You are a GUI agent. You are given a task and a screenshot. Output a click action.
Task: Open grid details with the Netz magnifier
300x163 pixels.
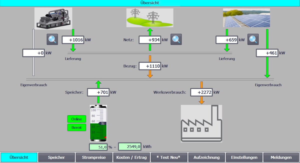(x=176, y=39)
